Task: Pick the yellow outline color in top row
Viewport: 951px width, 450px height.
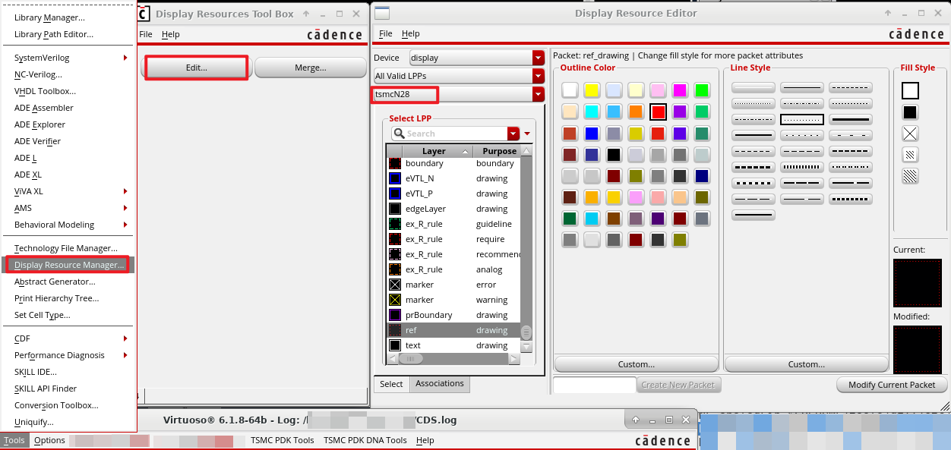Action: point(592,90)
